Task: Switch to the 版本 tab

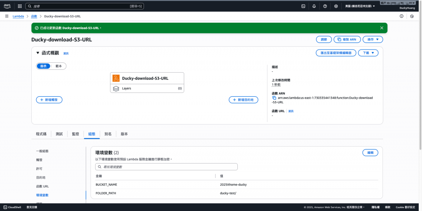Action: tap(124, 134)
